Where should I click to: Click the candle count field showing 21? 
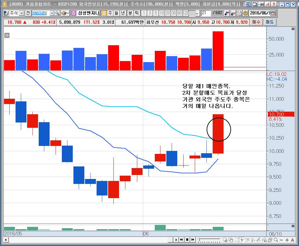(x=206, y=13)
